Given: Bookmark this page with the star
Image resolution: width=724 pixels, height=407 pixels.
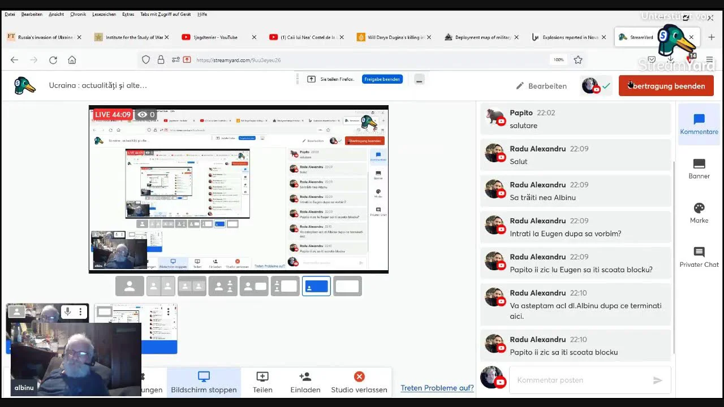Looking at the screenshot, I should (578, 60).
